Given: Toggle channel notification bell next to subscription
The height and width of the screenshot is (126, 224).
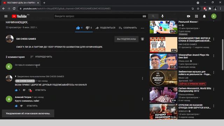Looking at the screenshot, I should tap(142, 39).
